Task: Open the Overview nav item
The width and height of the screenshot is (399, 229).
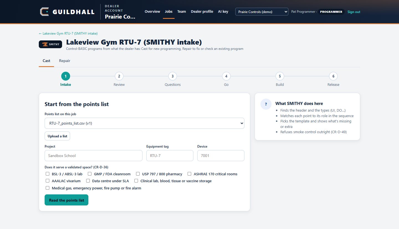Action: coord(152,12)
